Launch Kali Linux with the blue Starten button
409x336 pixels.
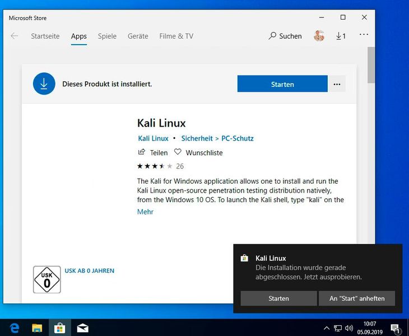point(282,84)
